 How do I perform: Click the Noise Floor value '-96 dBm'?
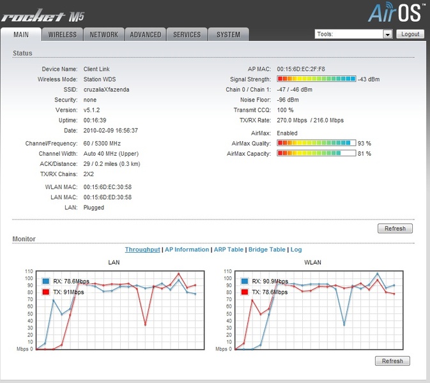pyautogui.click(x=288, y=100)
